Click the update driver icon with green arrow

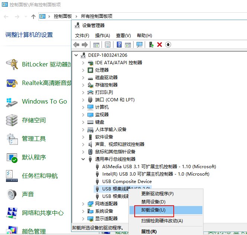tap(151, 45)
